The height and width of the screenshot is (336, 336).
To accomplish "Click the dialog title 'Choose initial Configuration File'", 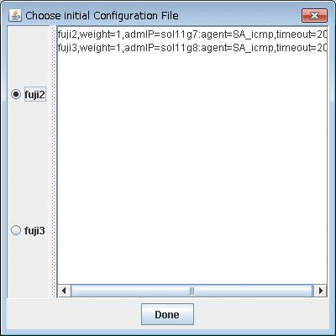I will (x=102, y=15).
